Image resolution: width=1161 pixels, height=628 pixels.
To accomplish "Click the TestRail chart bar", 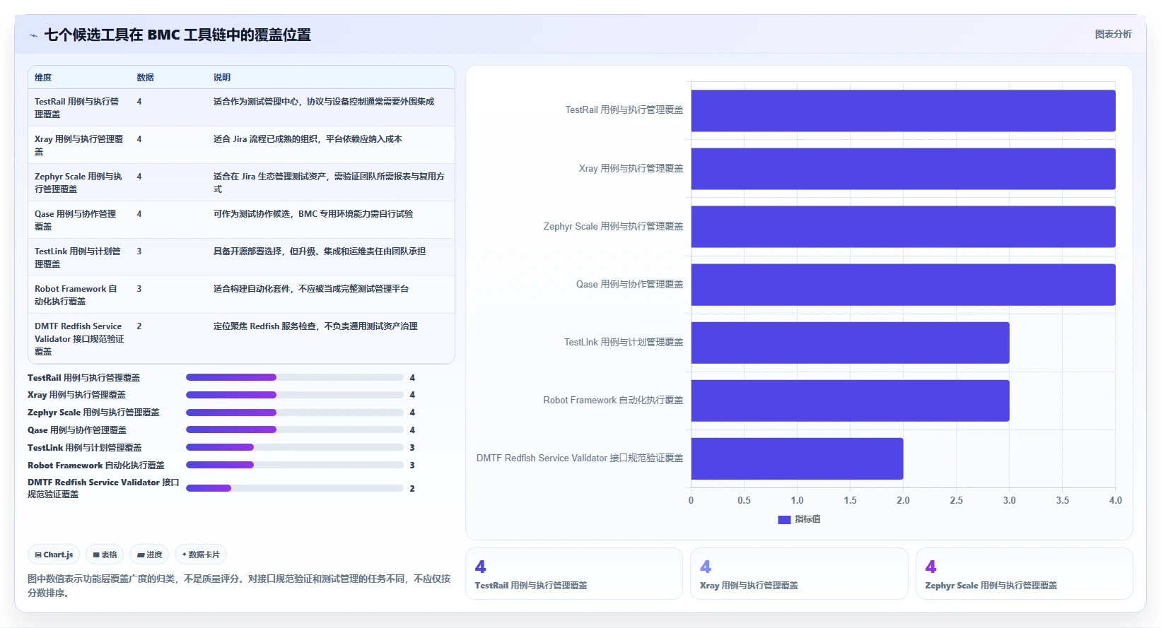I will [903, 110].
